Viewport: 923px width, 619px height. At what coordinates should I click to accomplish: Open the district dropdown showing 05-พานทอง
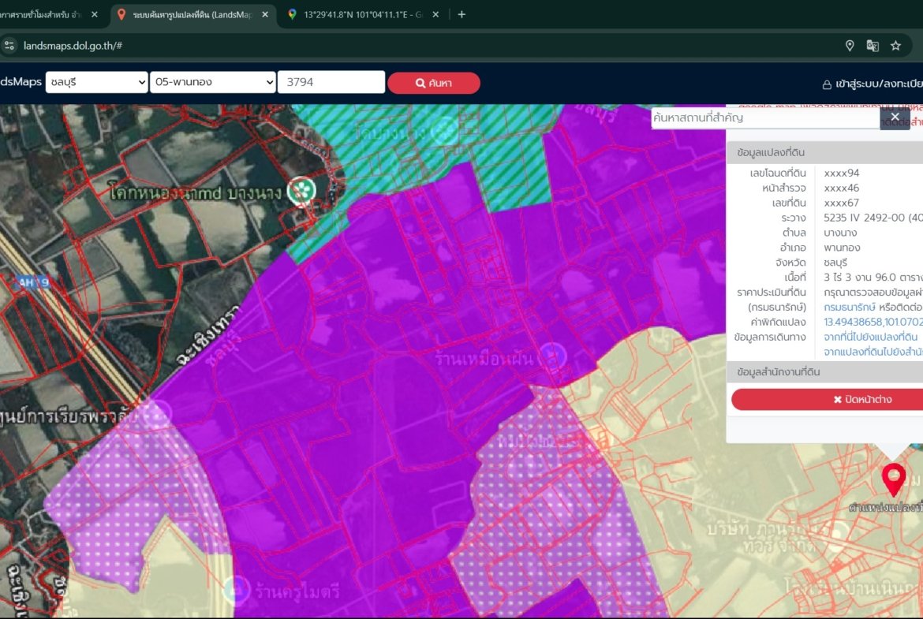click(x=212, y=83)
